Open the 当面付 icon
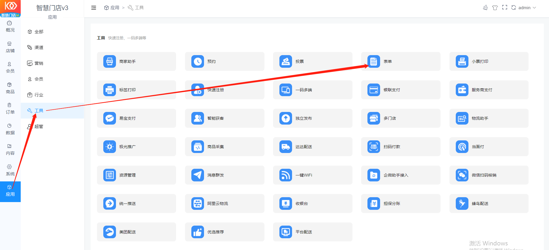 coord(462,147)
